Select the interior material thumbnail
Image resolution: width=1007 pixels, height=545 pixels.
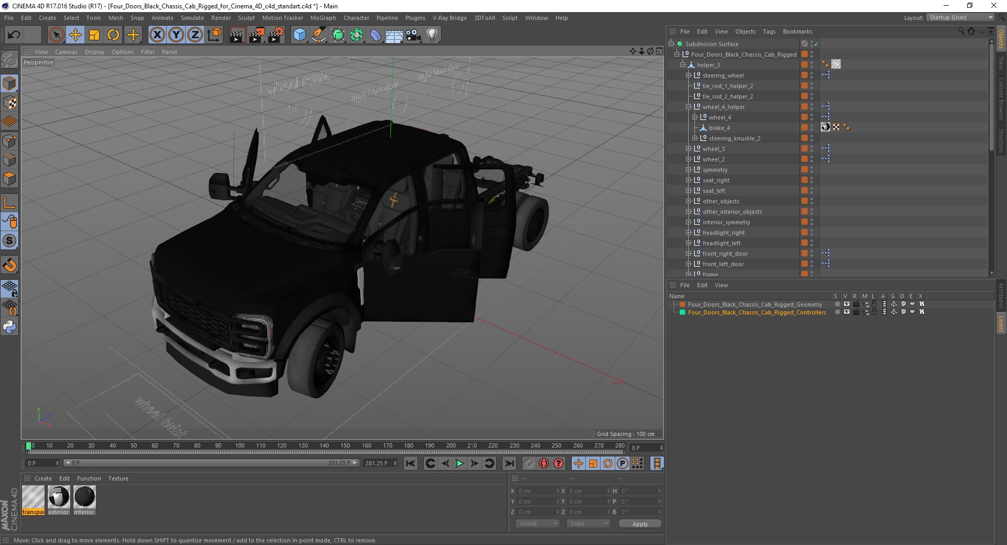tap(84, 497)
